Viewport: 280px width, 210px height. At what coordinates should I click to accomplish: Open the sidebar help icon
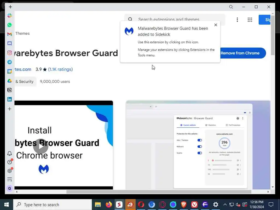click(x=10, y=162)
